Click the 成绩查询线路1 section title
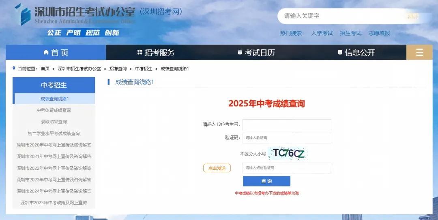438x220 pixels. (135, 82)
